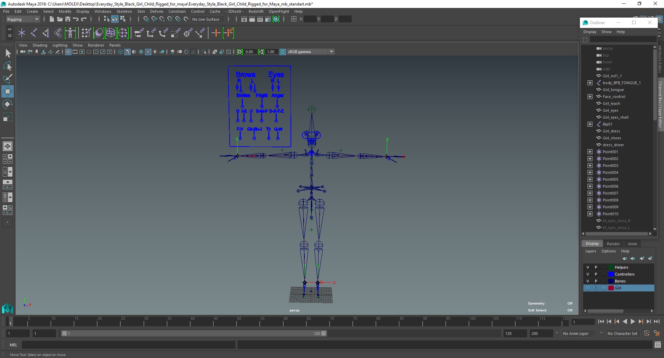Screen dimensions: 664x358
Task: Toggle the auto keyframe button near the character set
Action: click(x=647, y=334)
